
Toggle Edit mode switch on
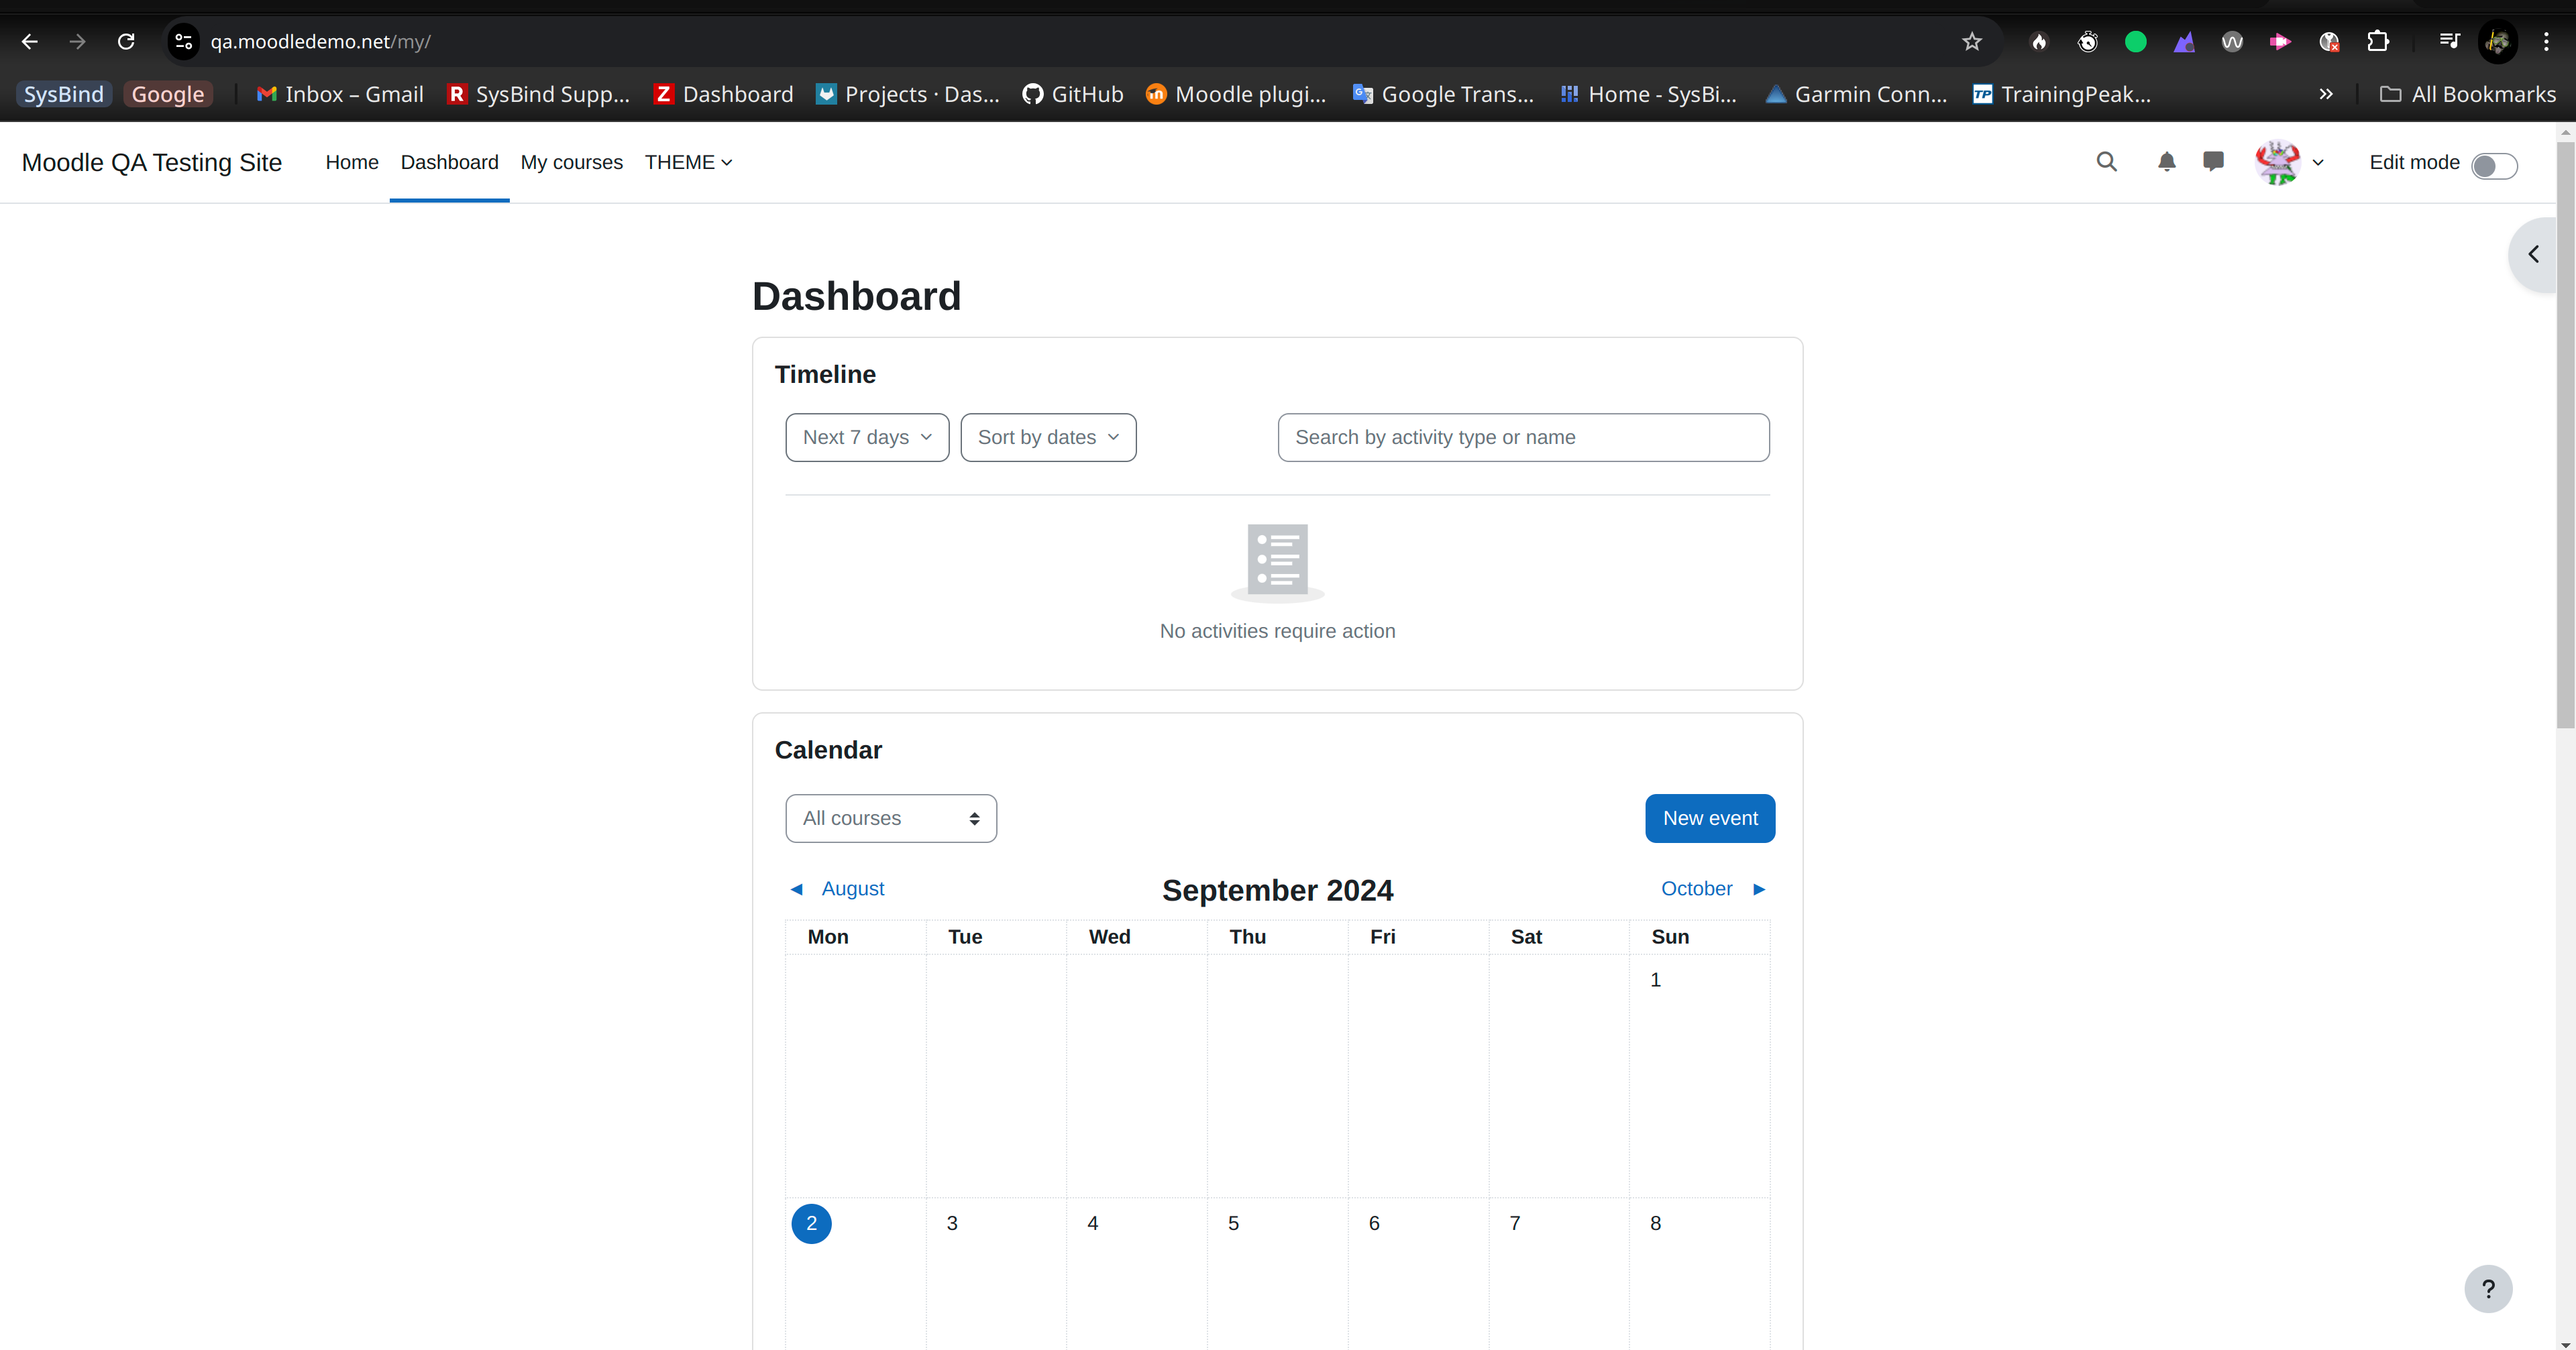(x=2494, y=165)
